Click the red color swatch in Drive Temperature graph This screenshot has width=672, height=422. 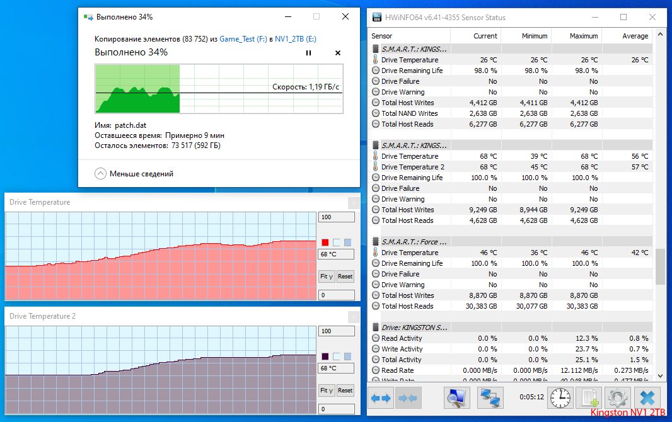point(325,242)
